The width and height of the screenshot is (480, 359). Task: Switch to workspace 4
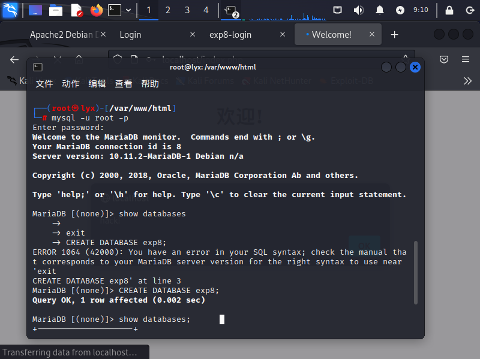[206, 10]
